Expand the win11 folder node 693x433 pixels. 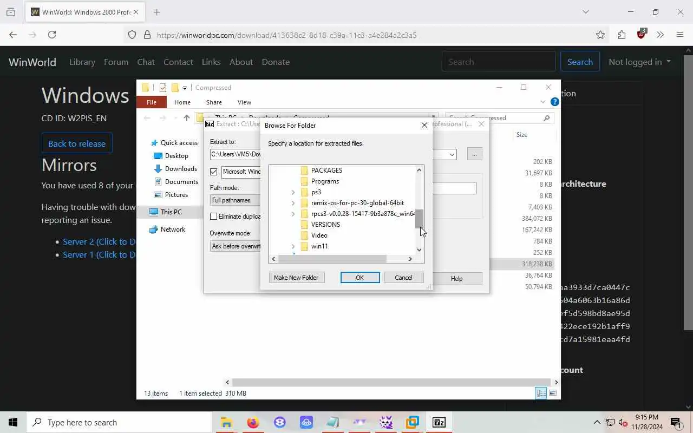pyautogui.click(x=293, y=246)
